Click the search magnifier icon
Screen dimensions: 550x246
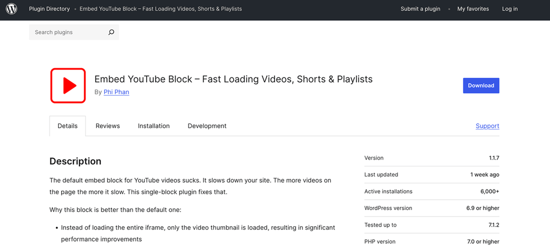coord(111,32)
